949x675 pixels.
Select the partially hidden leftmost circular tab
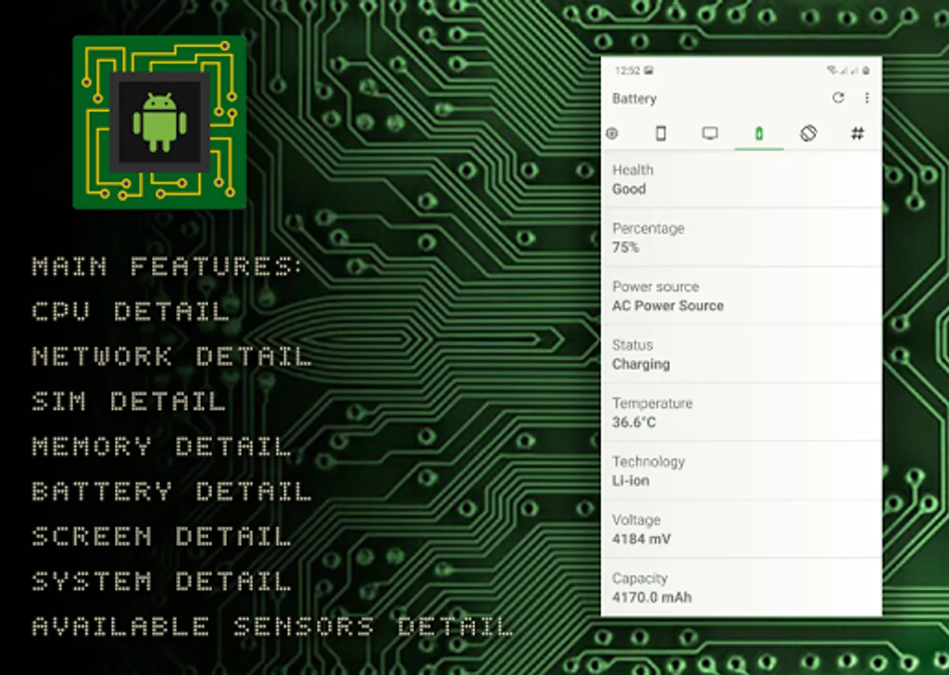pos(612,133)
